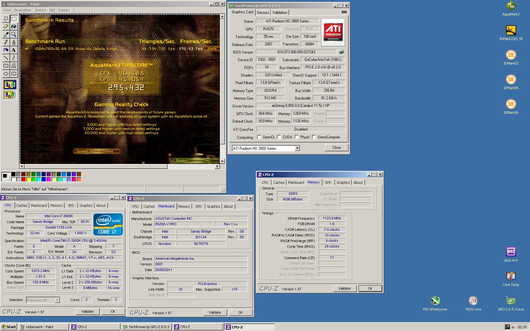
Task: Click Validate in the CPU-Z Memory window
Action: [344, 288]
